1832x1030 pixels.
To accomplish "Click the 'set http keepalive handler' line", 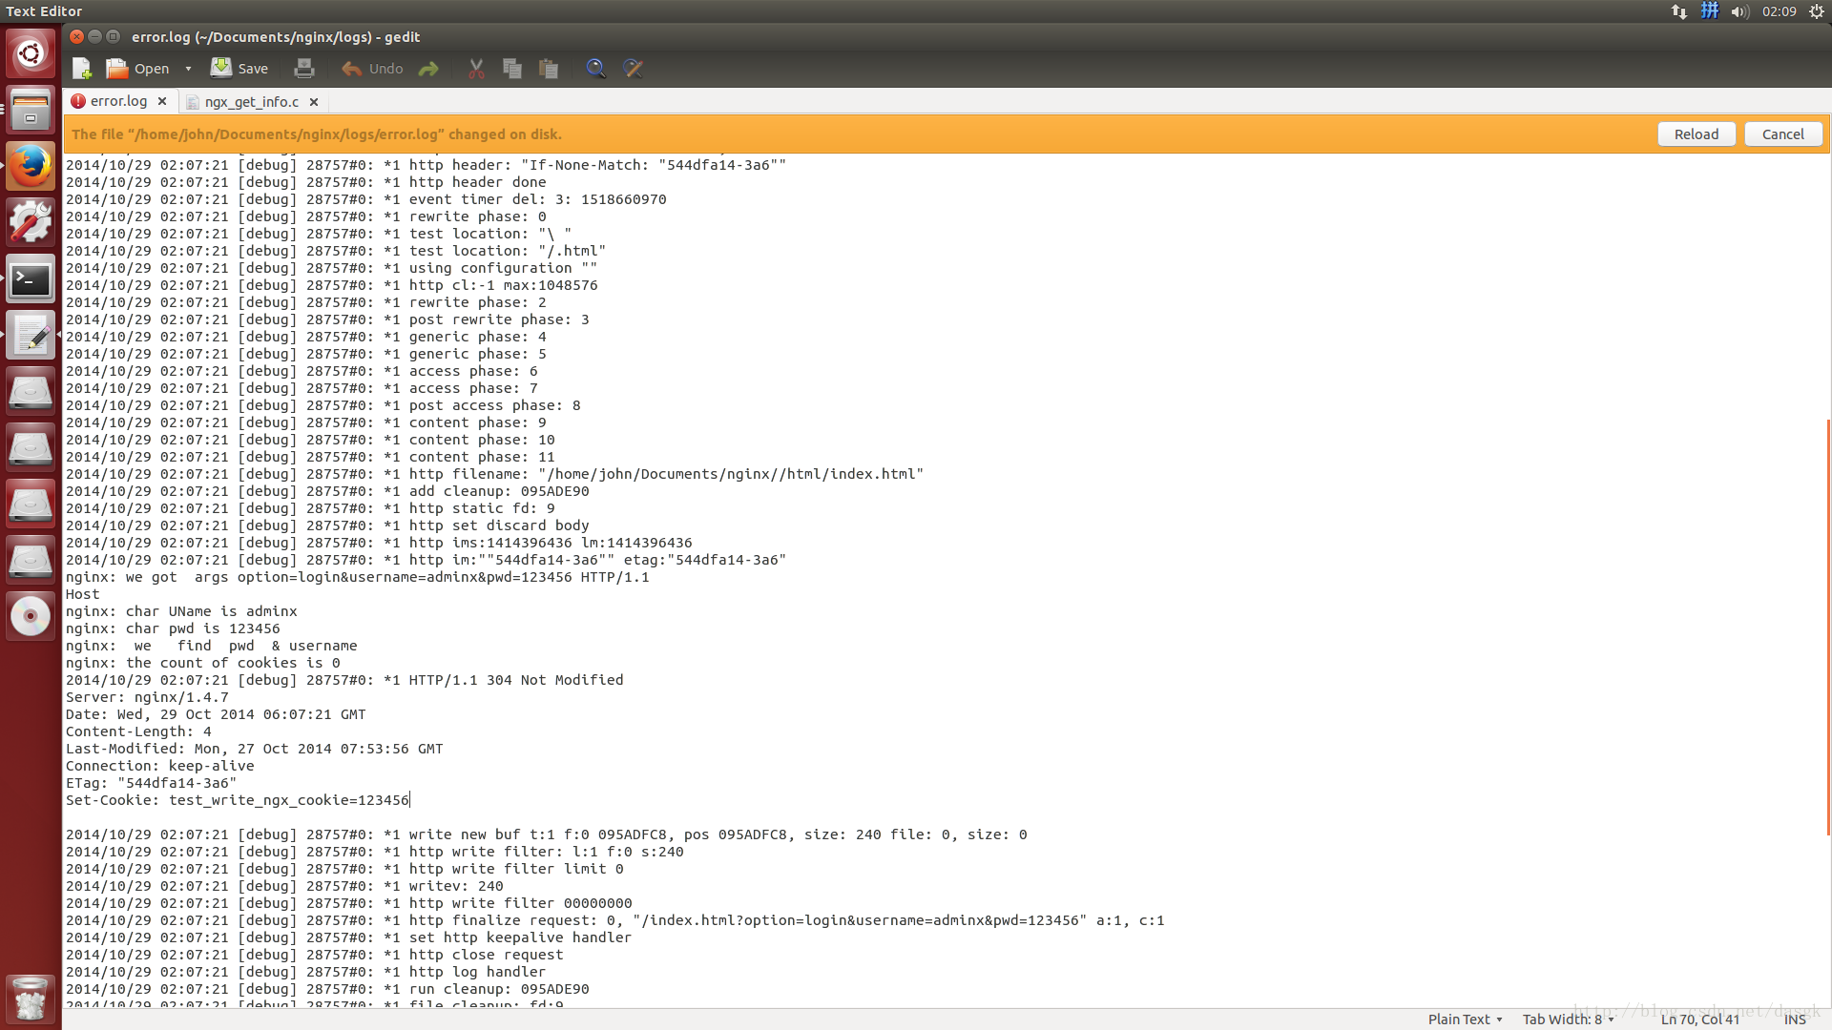I will coord(348,937).
